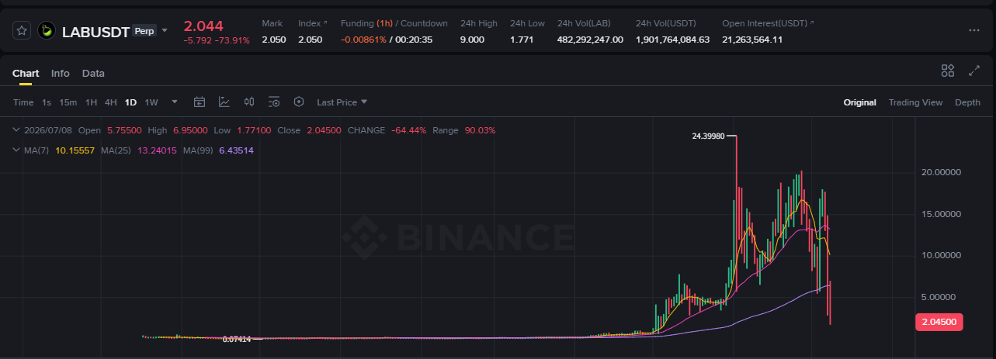Expand the chart to fullscreen

tap(974, 71)
